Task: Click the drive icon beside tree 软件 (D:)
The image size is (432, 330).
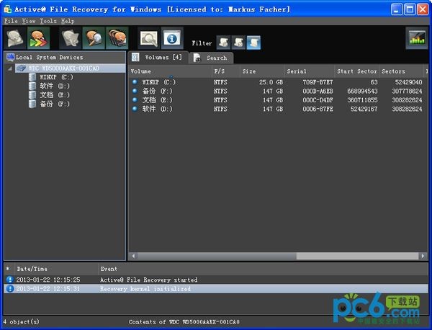Action: pyautogui.click(x=32, y=86)
